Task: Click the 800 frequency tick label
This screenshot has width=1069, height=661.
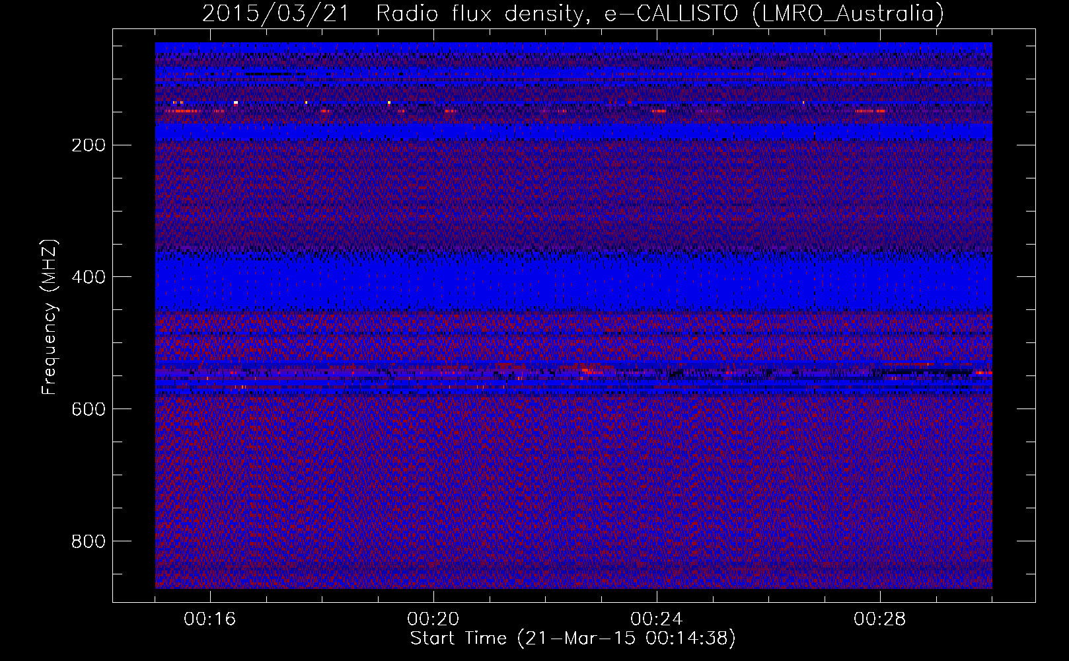Action: point(88,542)
